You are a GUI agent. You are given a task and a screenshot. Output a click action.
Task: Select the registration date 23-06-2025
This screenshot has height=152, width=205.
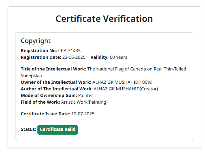click(x=74, y=57)
